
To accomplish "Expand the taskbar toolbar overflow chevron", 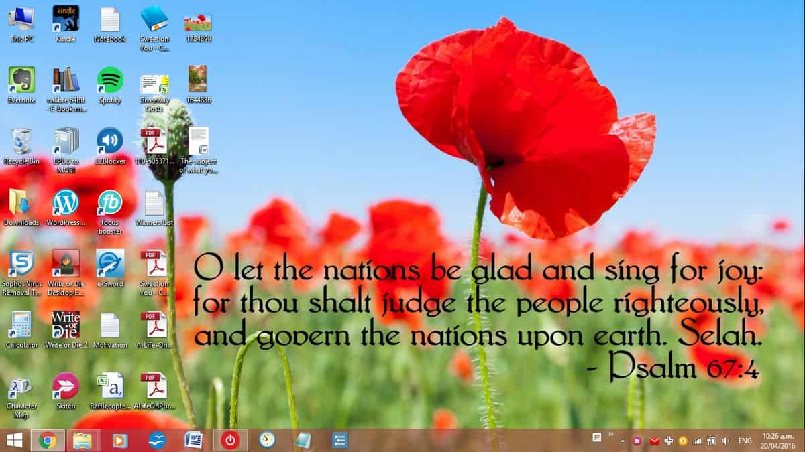I will pos(611,435).
